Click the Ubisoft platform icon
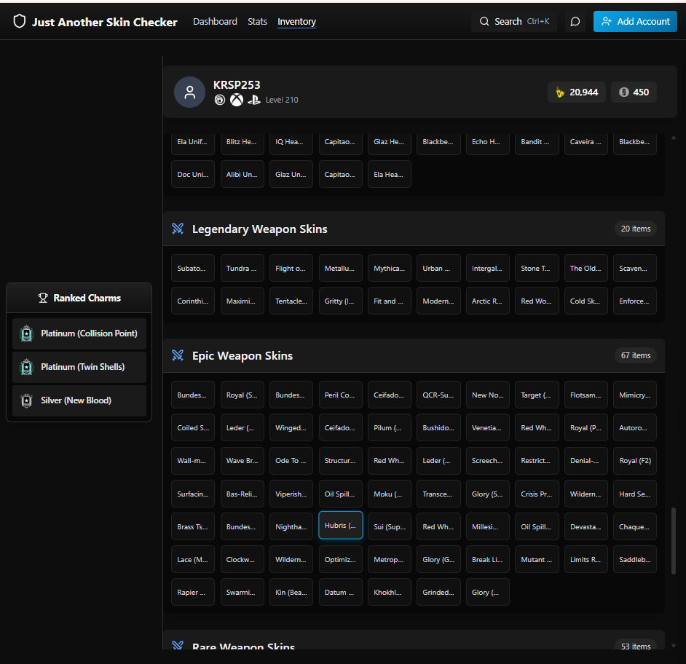Viewport: 686px width, 664px height. (x=220, y=100)
